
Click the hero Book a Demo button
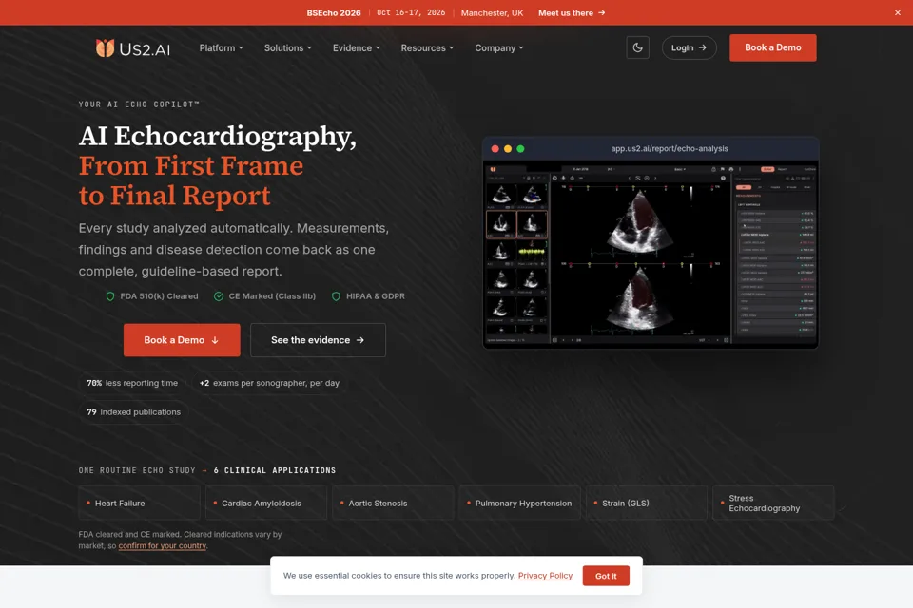(182, 340)
